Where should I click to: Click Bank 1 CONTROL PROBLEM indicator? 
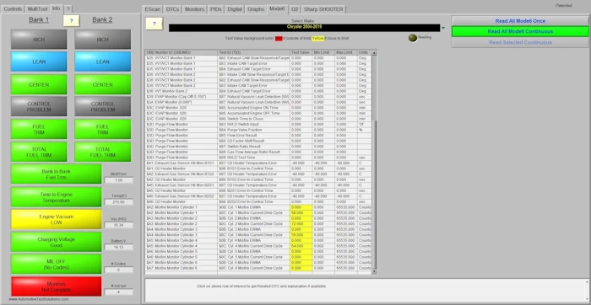39,106
